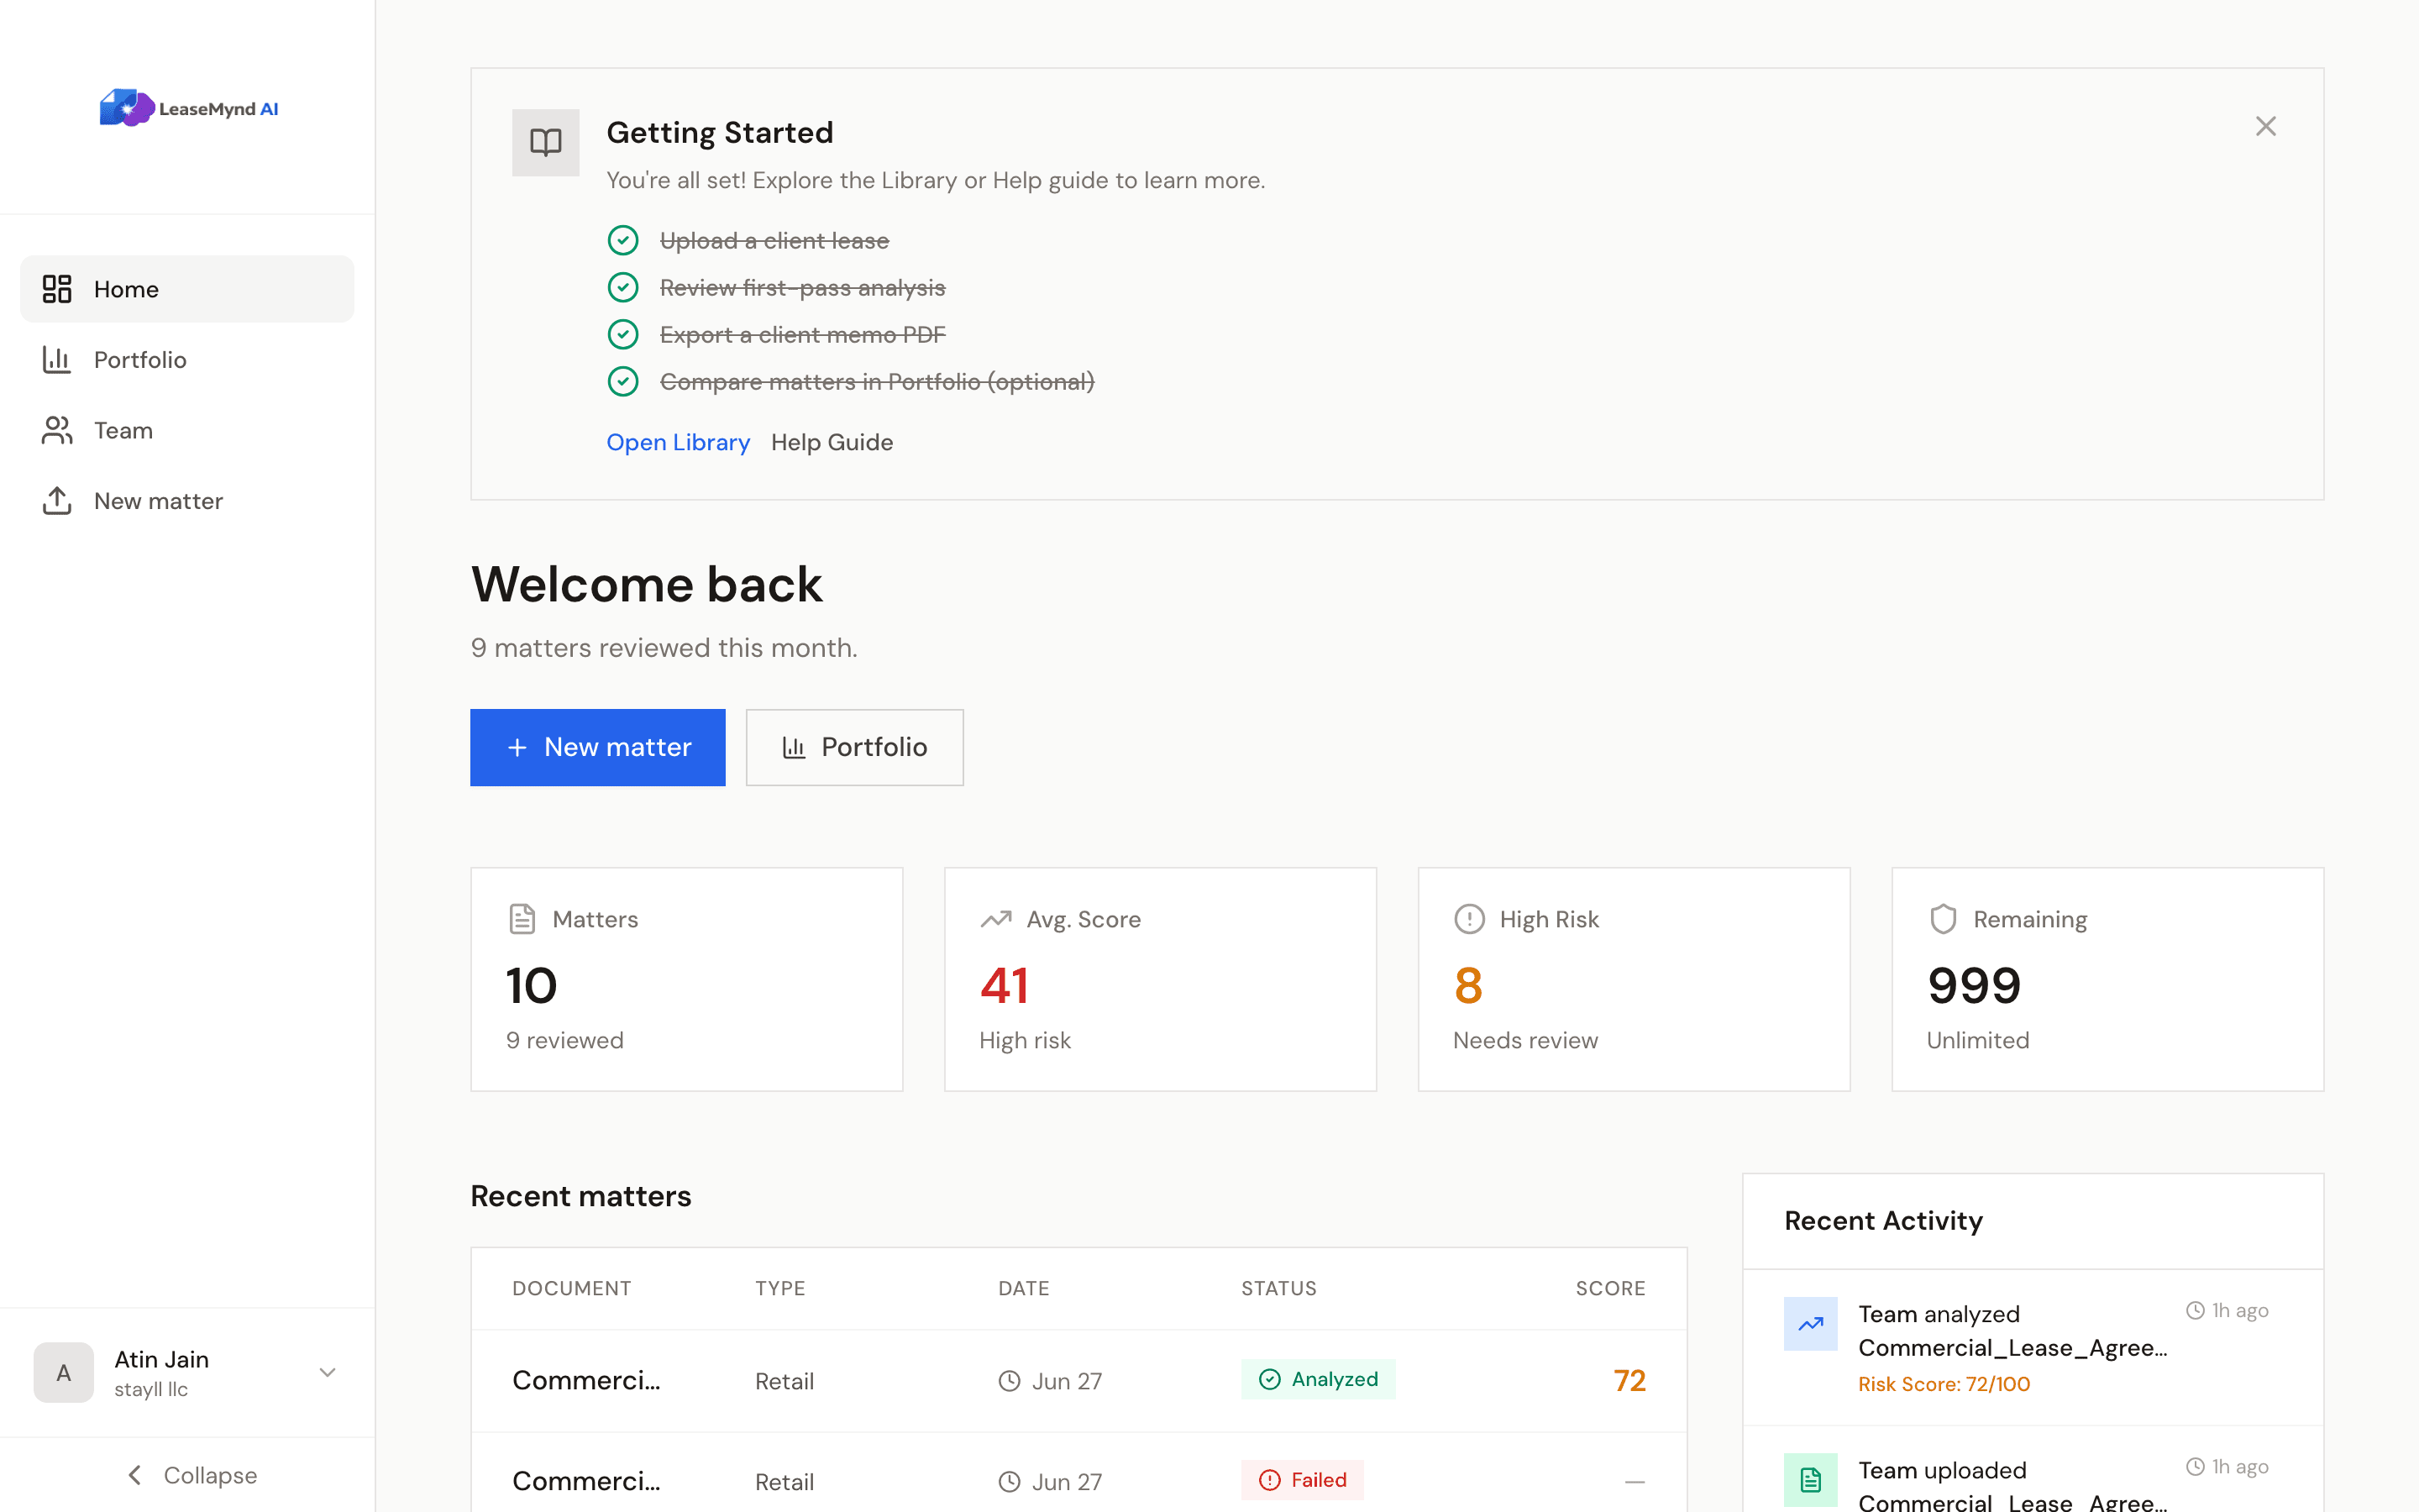2419x1512 pixels.
Task: Click the Matters card document icon
Action: point(522,919)
